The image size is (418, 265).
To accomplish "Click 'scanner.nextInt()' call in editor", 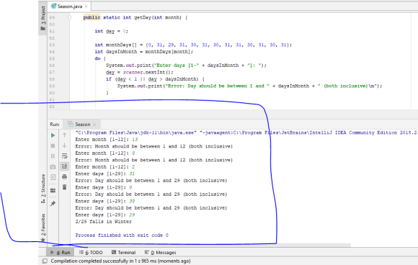I will point(148,73).
